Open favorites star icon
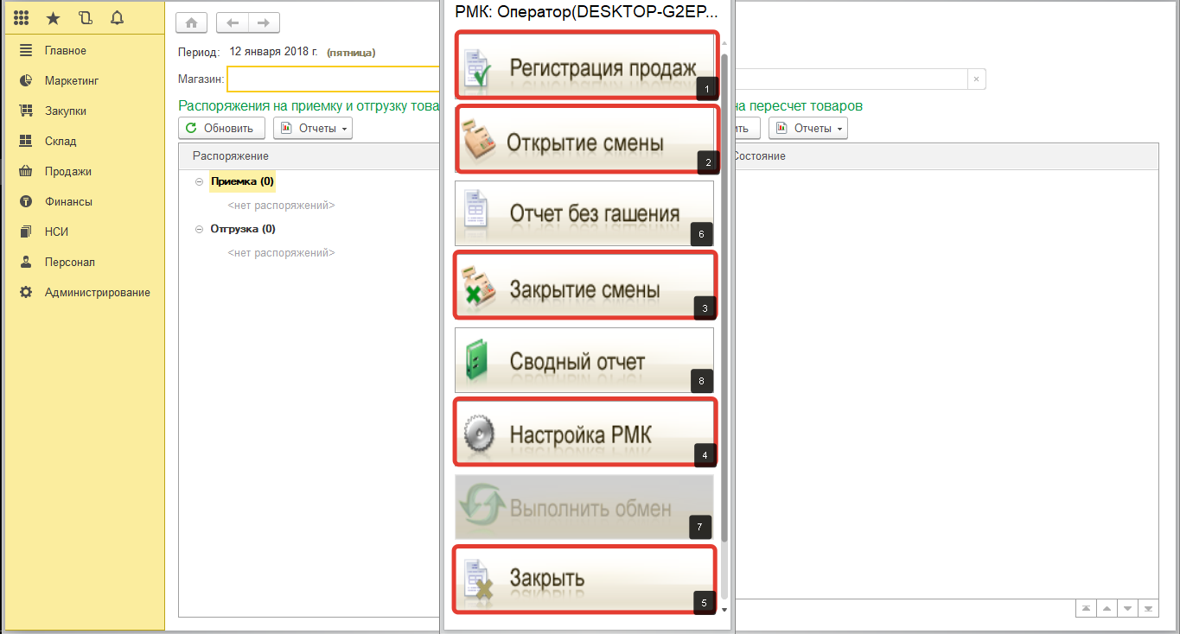Screen dimensions: 1180x634 tap(54, 17)
